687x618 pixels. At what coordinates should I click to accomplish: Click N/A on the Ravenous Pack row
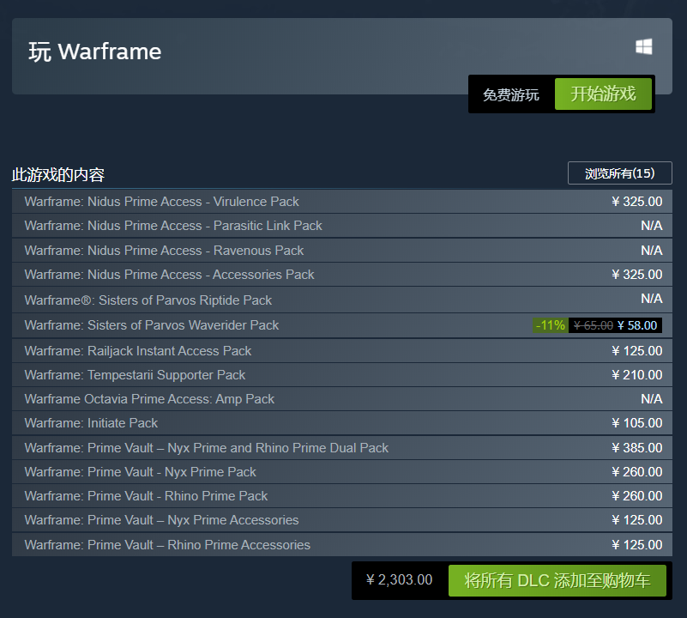point(652,250)
